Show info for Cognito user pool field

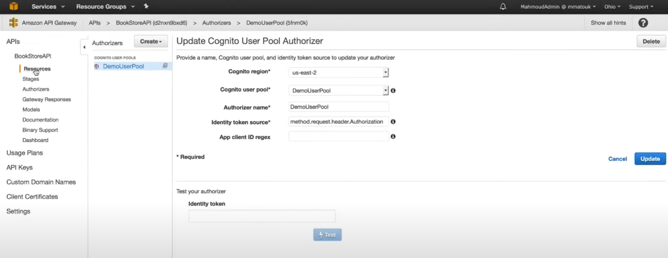click(393, 91)
